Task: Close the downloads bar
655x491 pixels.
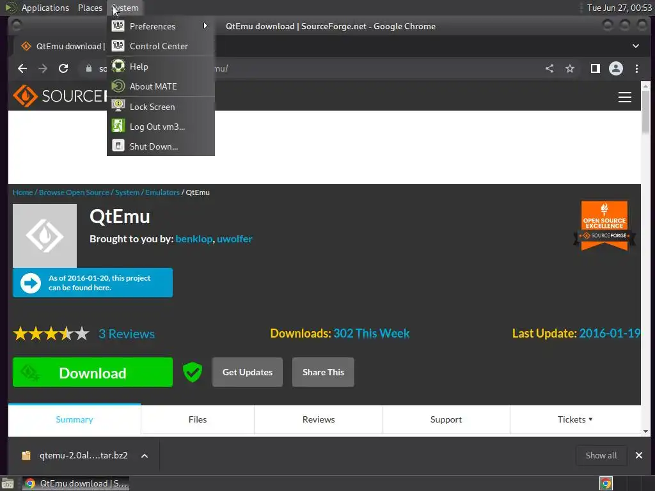Action: point(639,455)
